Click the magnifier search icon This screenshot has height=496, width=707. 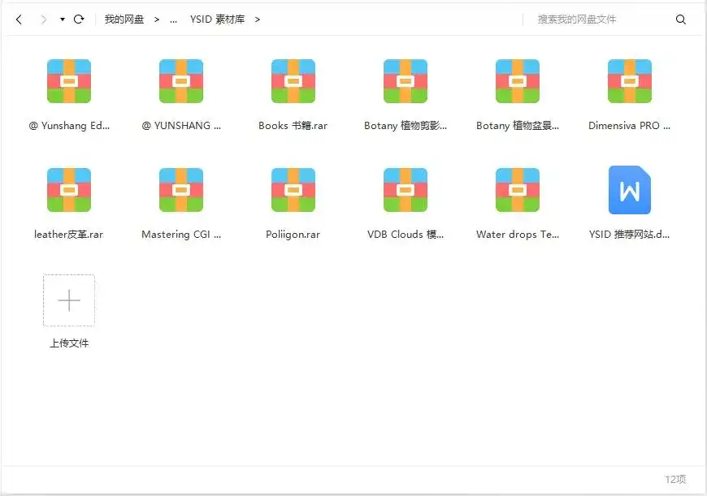coord(681,19)
